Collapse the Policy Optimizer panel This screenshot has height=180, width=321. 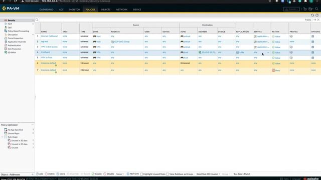(33, 125)
